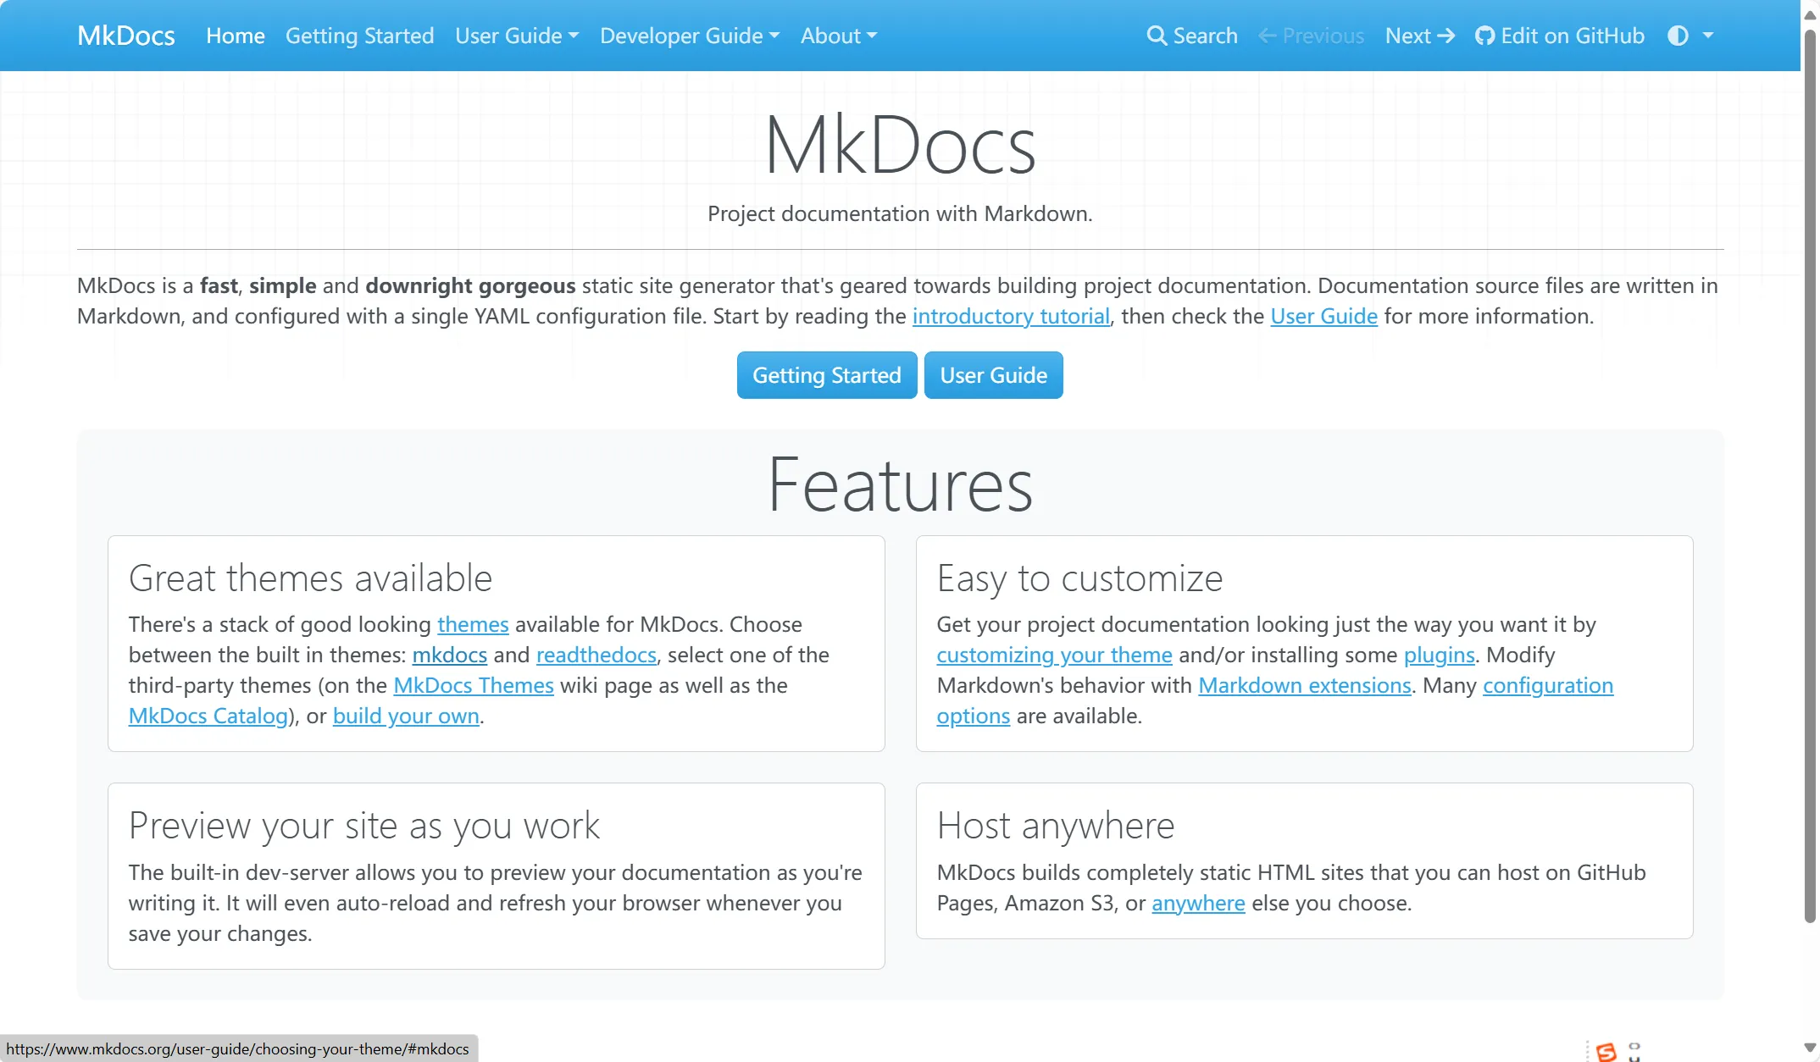Click the Easy to customize heading
The height and width of the screenshot is (1062, 1820).
click(1079, 578)
